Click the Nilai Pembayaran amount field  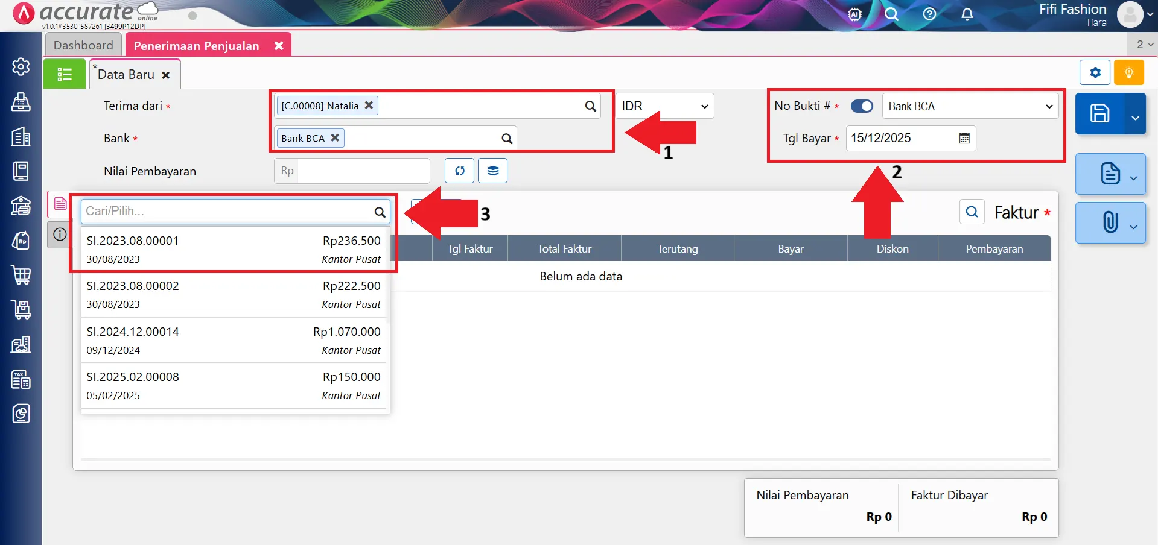(x=363, y=171)
